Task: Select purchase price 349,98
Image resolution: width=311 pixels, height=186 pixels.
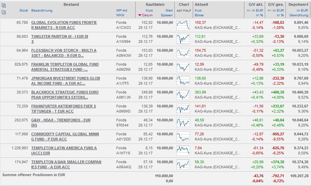Action: 147,92
